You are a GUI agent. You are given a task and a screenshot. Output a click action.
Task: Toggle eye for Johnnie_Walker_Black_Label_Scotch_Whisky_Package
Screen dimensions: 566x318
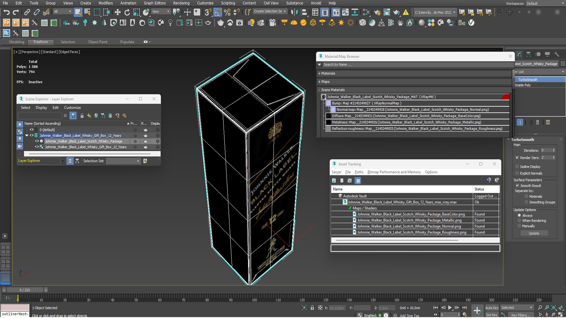pos(37,141)
